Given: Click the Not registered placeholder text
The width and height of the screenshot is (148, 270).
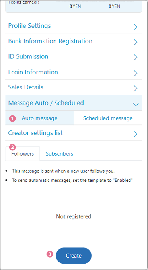Looking at the screenshot, I should click(x=74, y=216).
